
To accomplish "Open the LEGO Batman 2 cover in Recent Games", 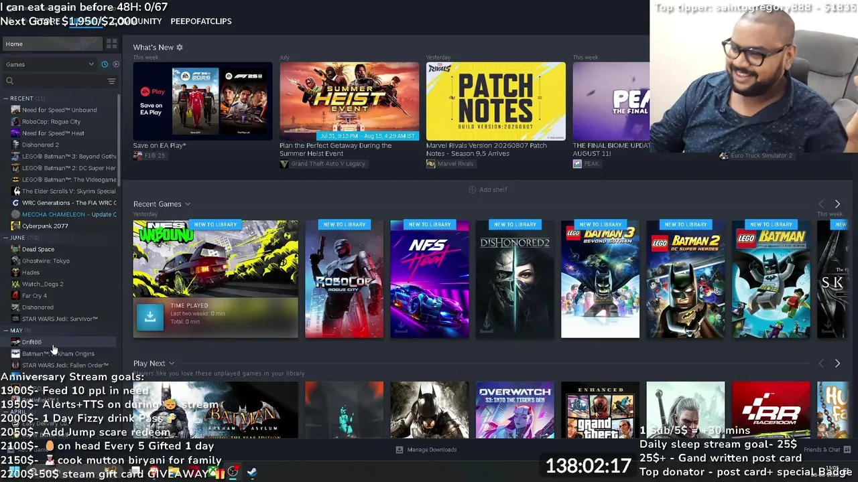I will point(686,279).
